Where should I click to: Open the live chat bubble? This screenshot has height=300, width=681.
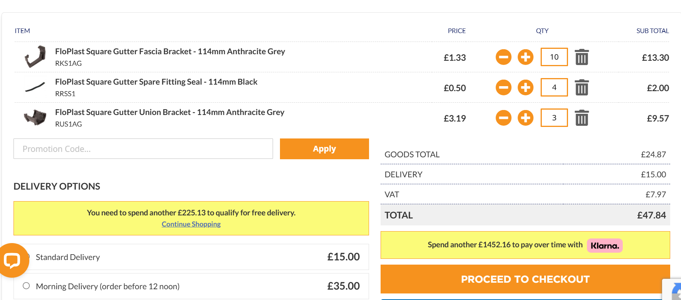(12, 260)
